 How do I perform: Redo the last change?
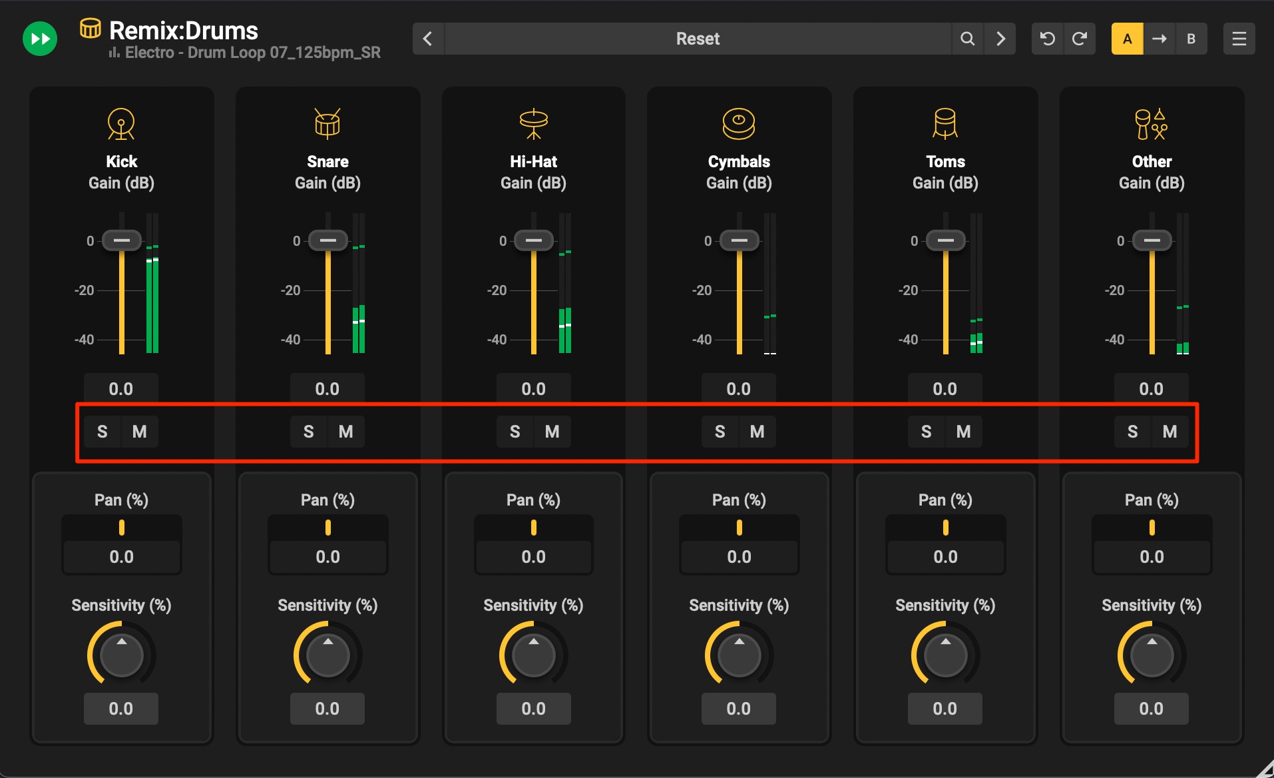click(1080, 39)
